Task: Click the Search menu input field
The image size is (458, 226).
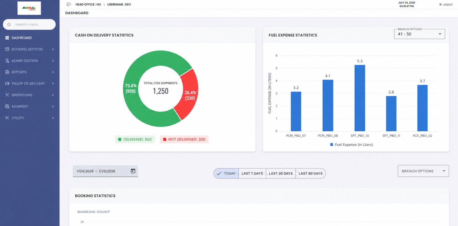Action: 29,24
